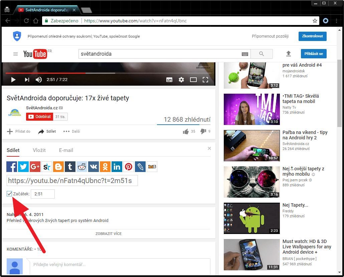Open the E-mail share tab

coord(66,150)
